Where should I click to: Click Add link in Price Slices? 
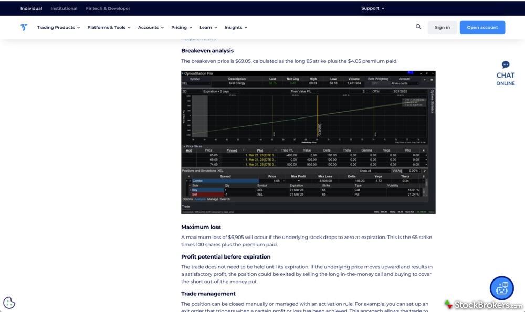(x=189, y=150)
